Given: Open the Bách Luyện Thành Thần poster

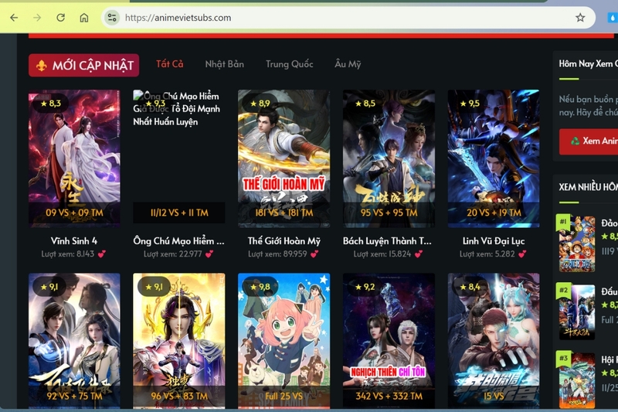Looking at the screenshot, I should (x=389, y=158).
